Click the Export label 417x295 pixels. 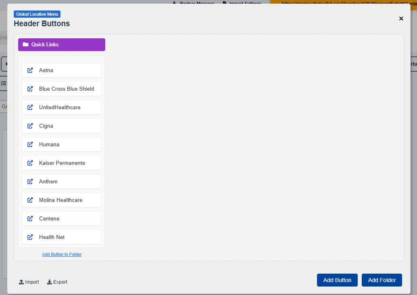click(60, 282)
